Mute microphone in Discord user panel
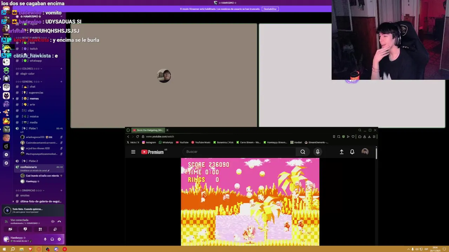The image size is (449, 252). point(45,239)
